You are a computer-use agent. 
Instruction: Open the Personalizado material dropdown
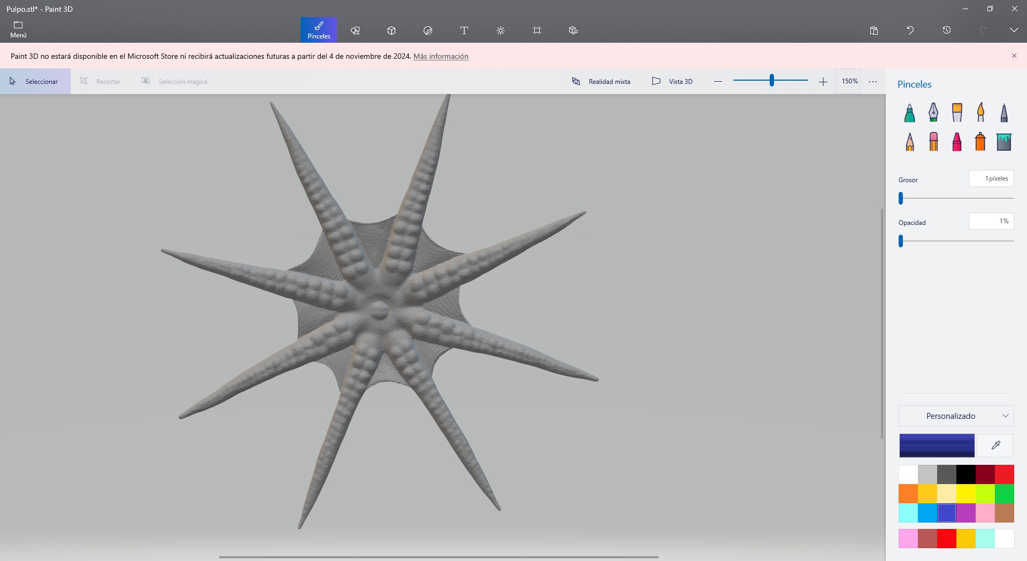click(x=956, y=416)
